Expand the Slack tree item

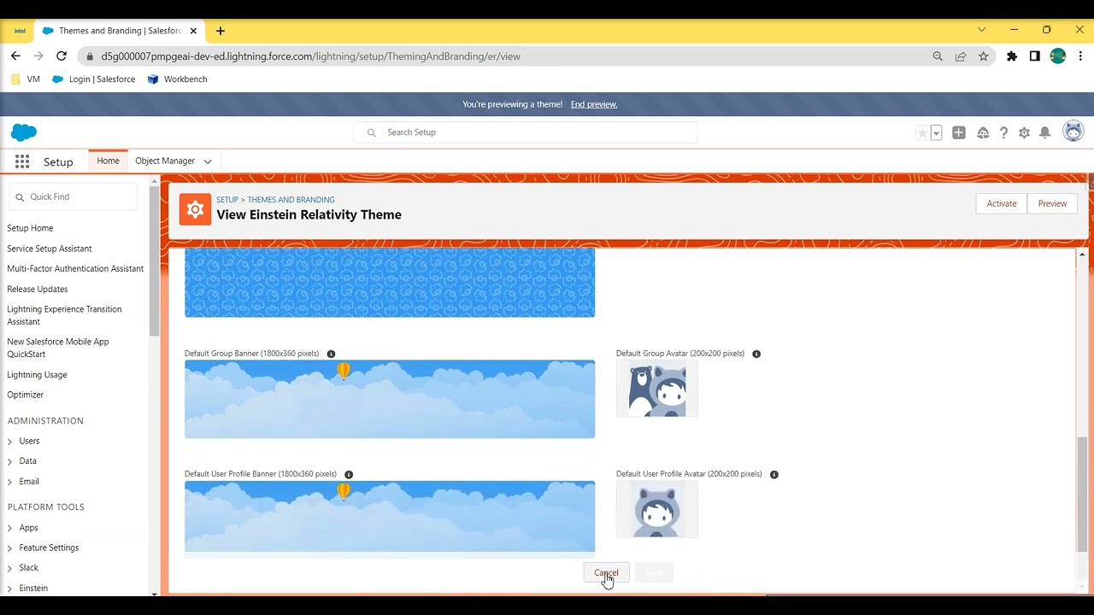10,568
